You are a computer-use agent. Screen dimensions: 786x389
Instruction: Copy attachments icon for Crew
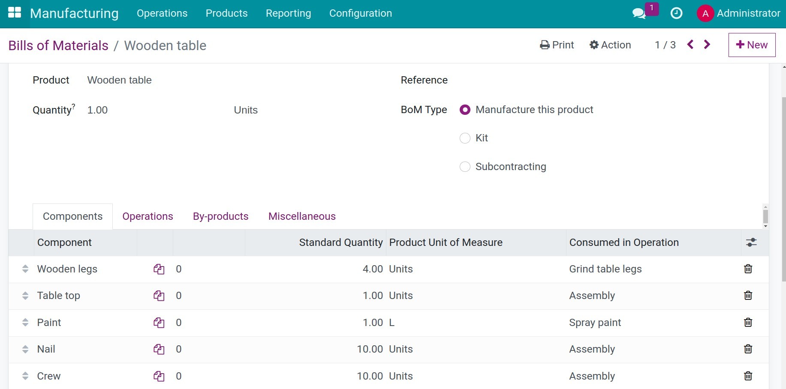pos(159,376)
